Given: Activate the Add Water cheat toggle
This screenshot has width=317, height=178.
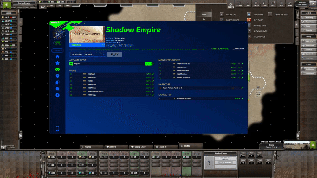Looking at the screenshot, I should click(71, 78).
